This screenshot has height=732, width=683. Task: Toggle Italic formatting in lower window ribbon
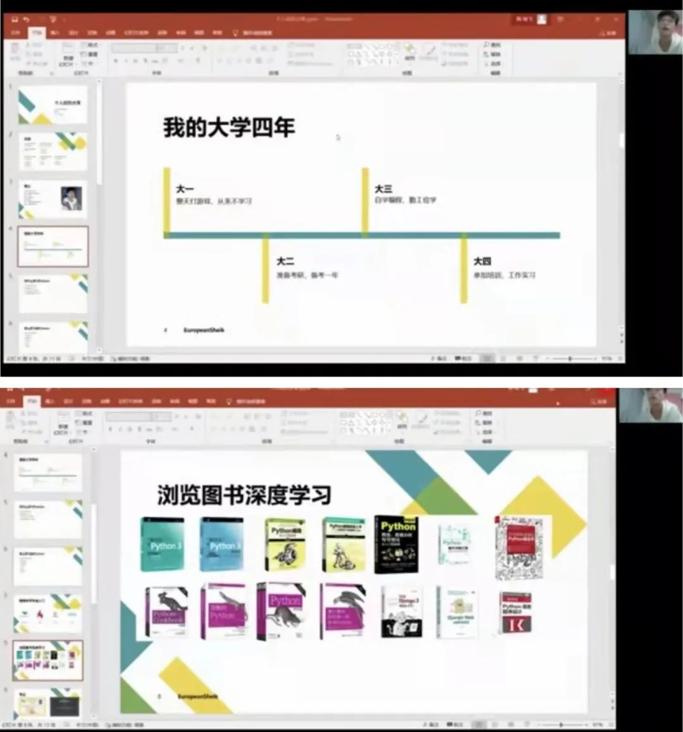pos(120,429)
